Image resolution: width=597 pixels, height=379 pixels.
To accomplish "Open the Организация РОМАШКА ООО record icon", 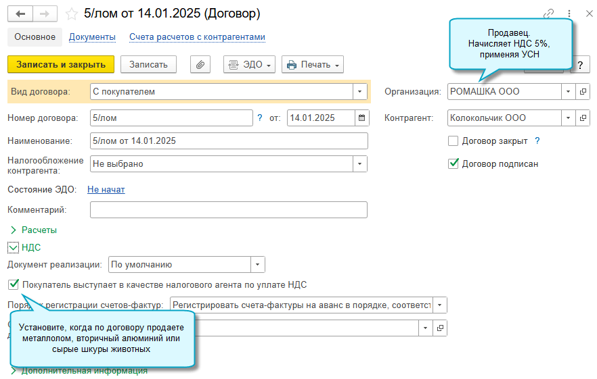I will (x=583, y=91).
